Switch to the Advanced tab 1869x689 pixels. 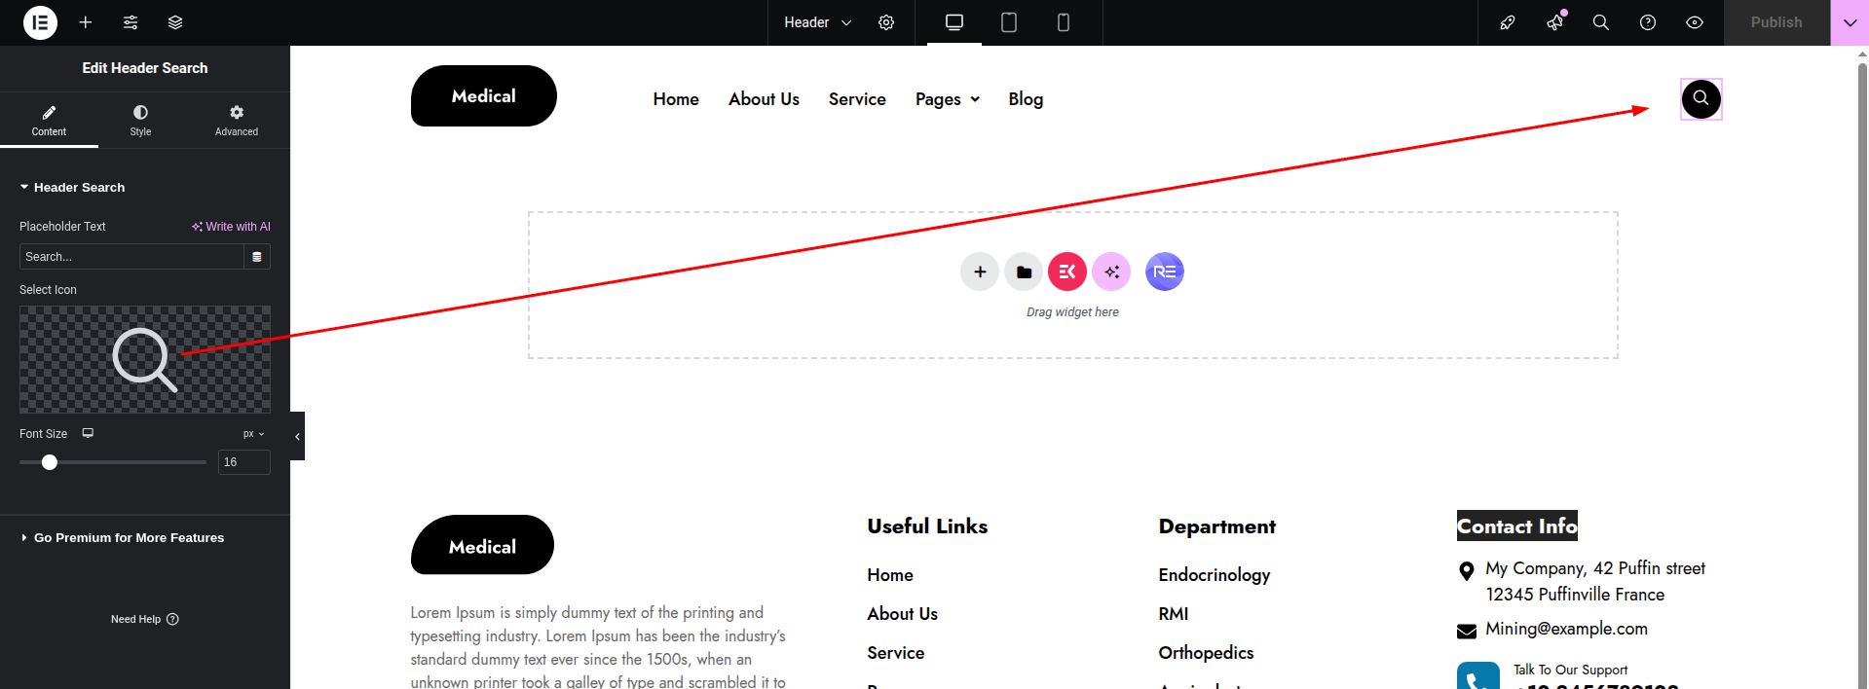click(237, 121)
